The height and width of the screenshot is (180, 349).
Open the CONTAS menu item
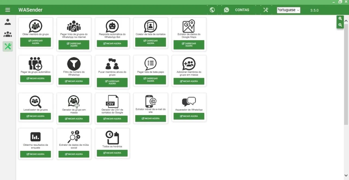pyautogui.click(x=242, y=10)
